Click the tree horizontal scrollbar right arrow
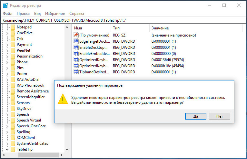The height and width of the screenshot is (159, 247). [62, 155]
